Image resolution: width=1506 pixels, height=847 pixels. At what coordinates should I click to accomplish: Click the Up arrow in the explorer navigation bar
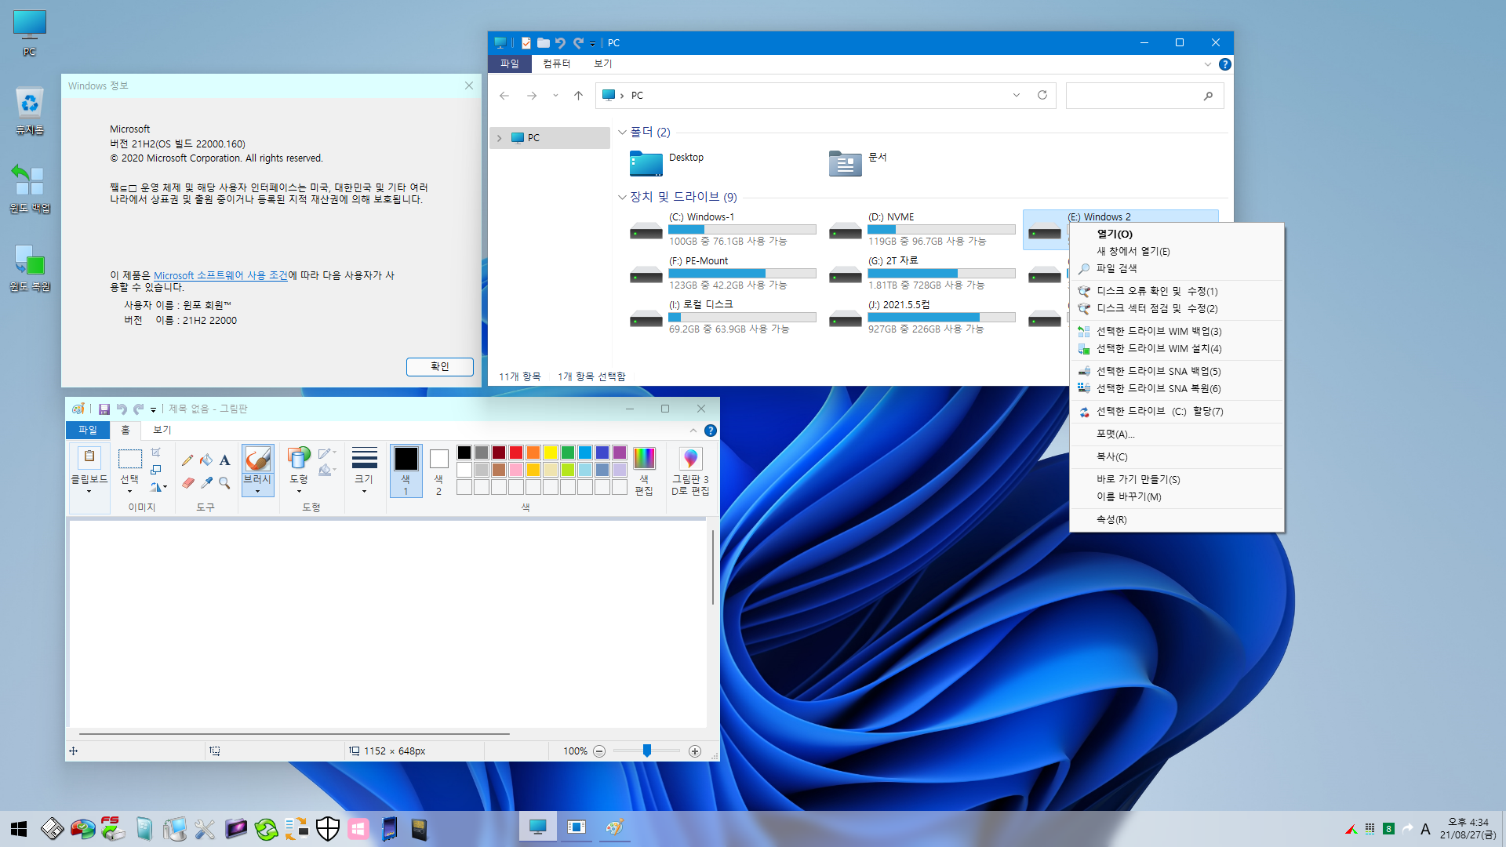(578, 96)
